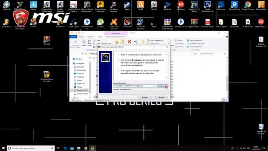Open the destination folder combo box dropdown
The height and width of the screenshot is (151, 268).
click(x=153, y=86)
